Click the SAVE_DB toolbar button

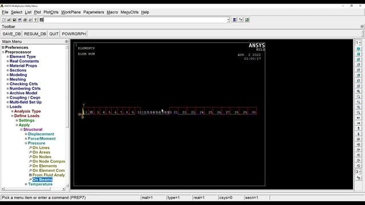click(x=11, y=34)
